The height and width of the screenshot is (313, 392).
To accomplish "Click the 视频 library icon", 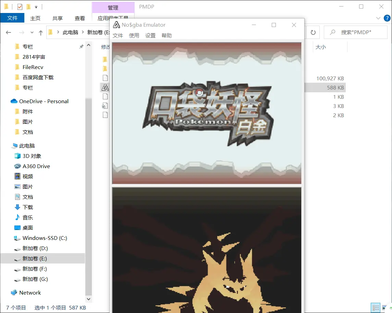I will coord(17,176).
